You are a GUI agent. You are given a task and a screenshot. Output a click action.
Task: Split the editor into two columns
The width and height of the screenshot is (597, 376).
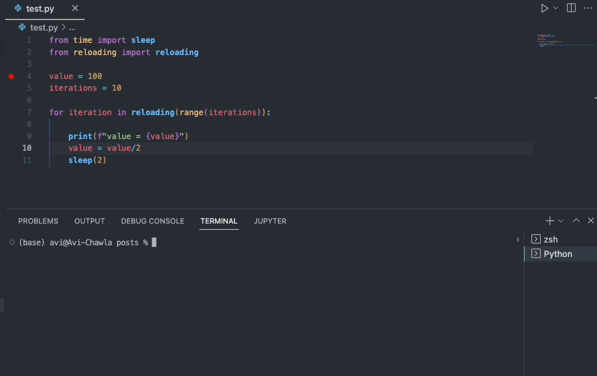click(x=571, y=8)
